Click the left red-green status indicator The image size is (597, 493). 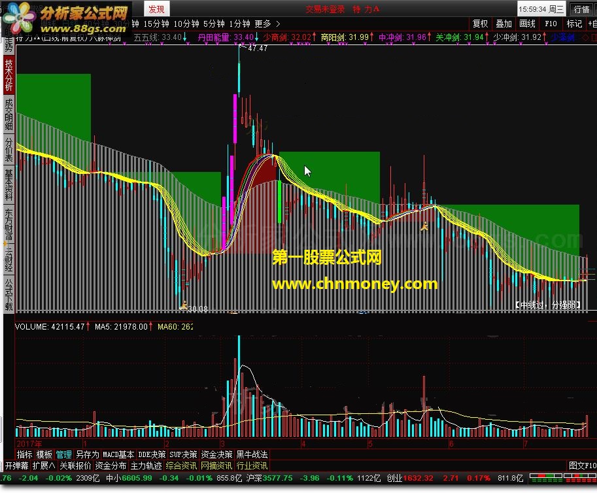546,479
